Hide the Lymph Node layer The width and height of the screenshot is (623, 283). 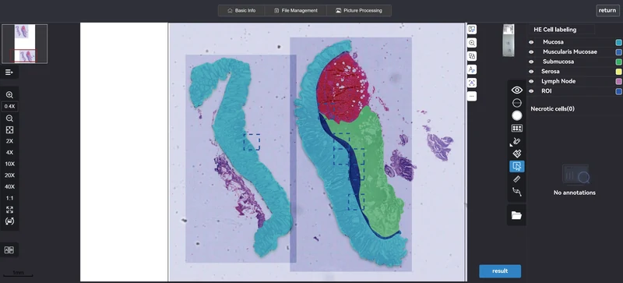(x=531, y=81)
